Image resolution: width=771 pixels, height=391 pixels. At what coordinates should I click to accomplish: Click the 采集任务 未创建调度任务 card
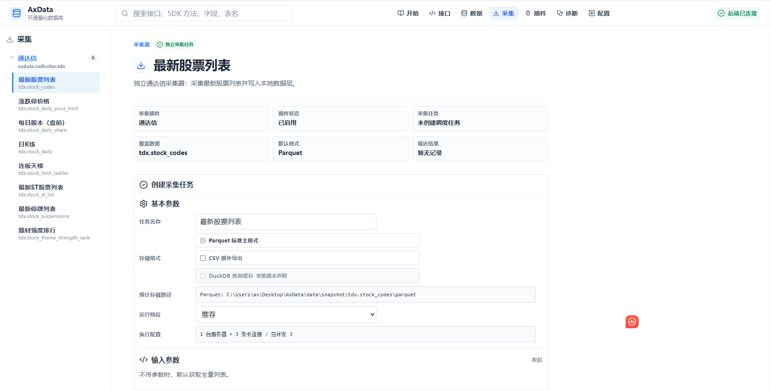pos(480,119)
